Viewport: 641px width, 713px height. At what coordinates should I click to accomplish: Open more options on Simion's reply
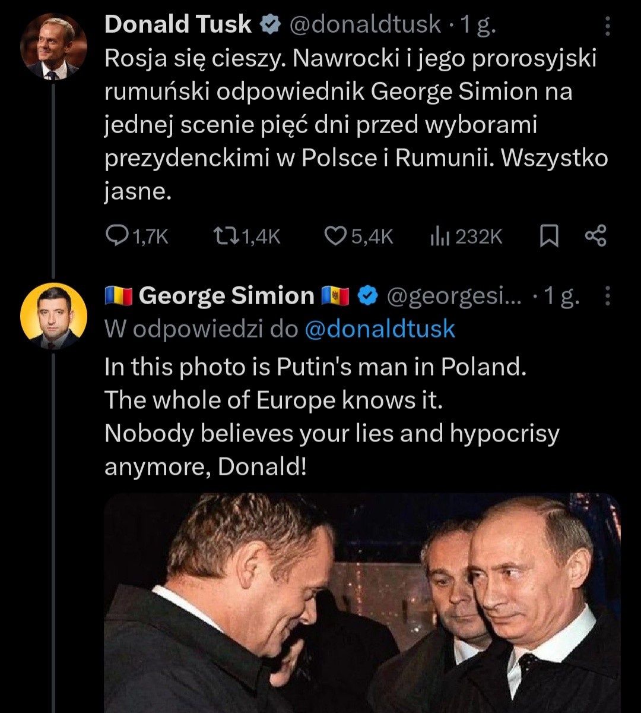click(607, 295)
